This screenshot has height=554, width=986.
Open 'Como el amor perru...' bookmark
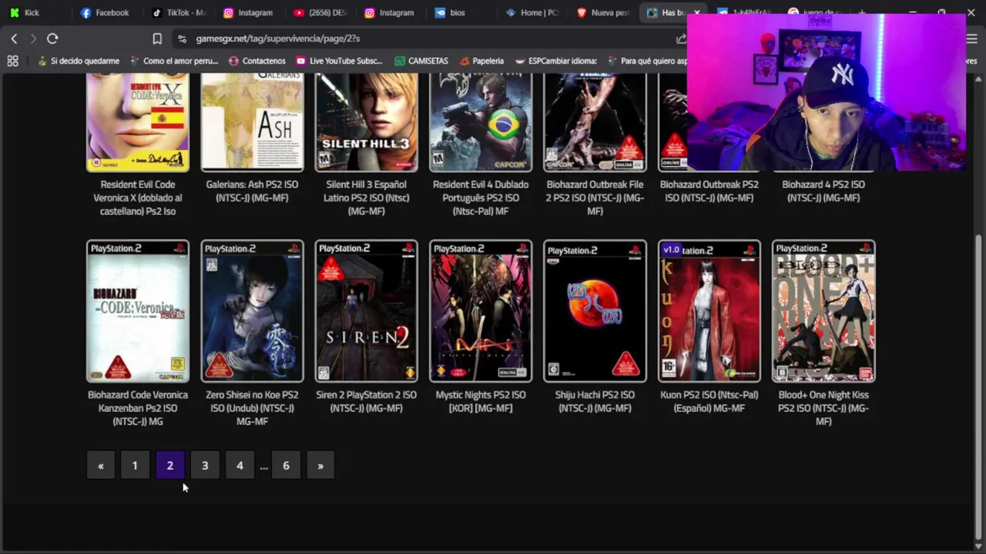click(174, 61)
